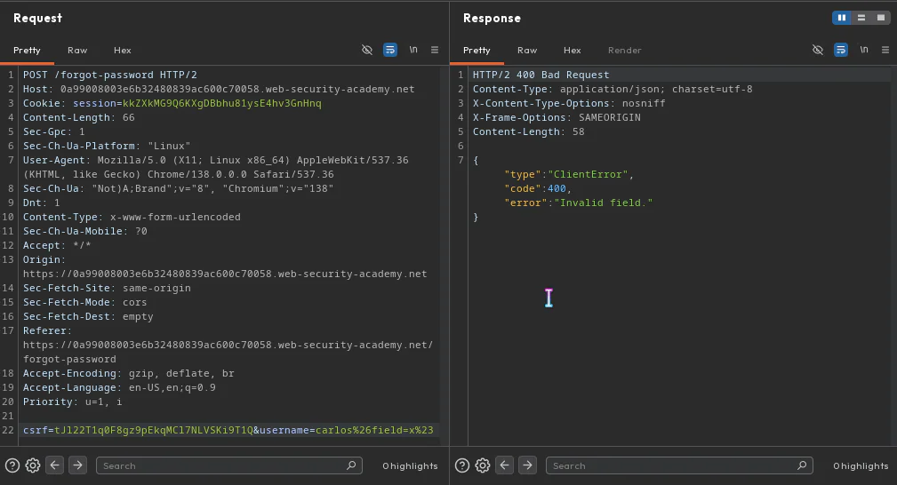Select side-by-side split layout icon

pos(842,18)
